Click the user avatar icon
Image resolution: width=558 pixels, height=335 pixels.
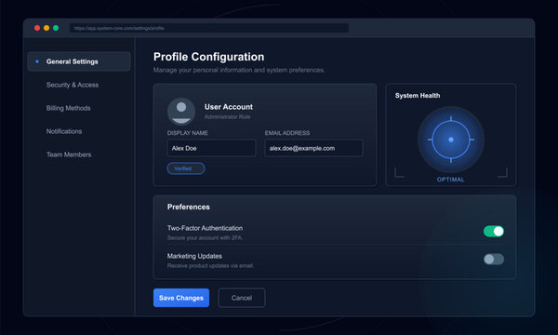click(181, 111)
